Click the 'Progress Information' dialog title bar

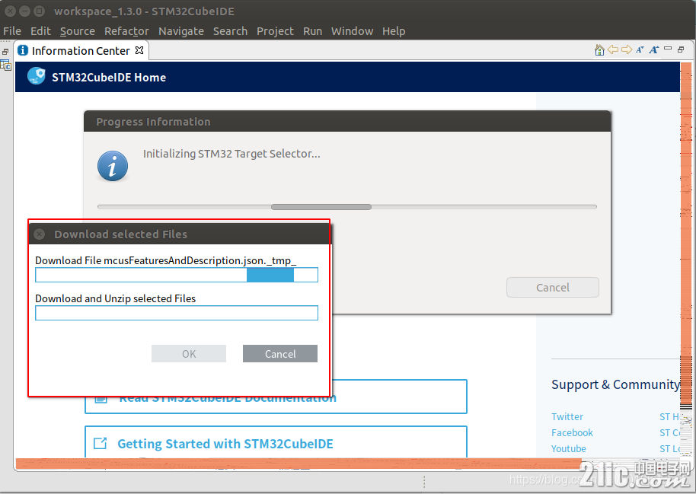347,122
